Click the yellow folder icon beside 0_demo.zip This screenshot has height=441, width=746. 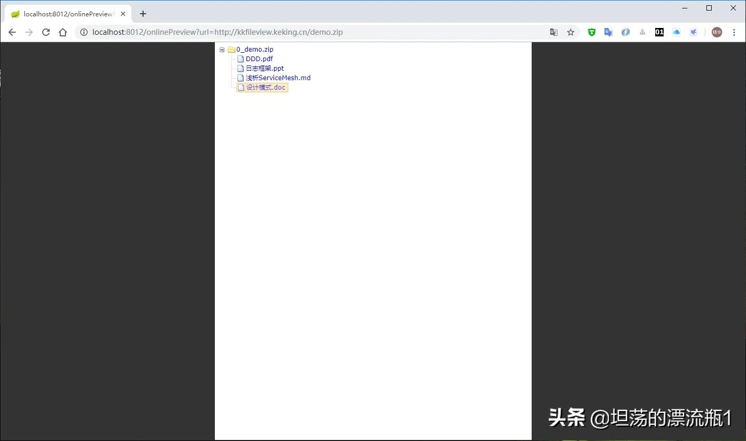(x=231, y=49)
